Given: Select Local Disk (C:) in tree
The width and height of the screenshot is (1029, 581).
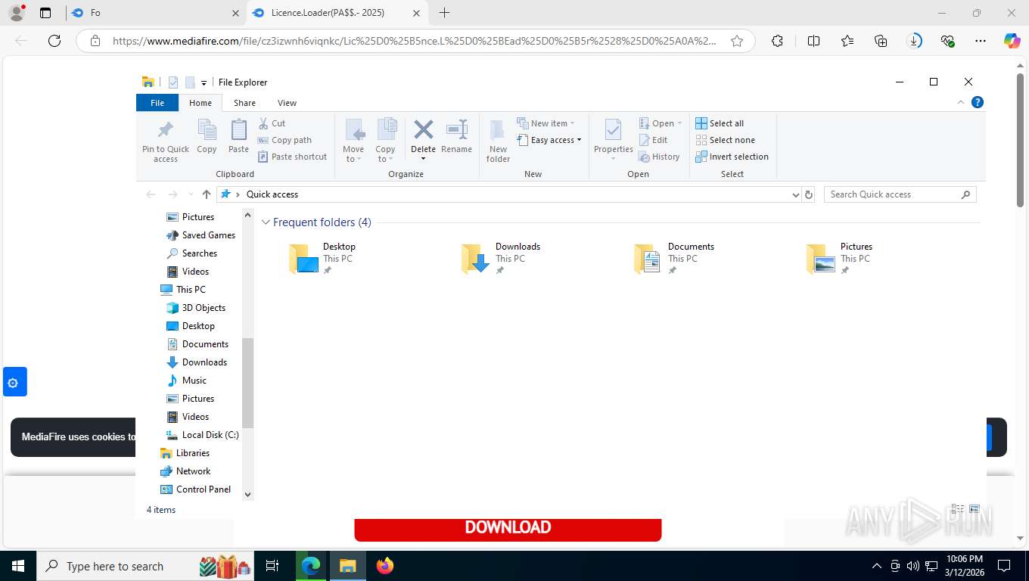Looking at the screenshot, I should click(202, 435).
